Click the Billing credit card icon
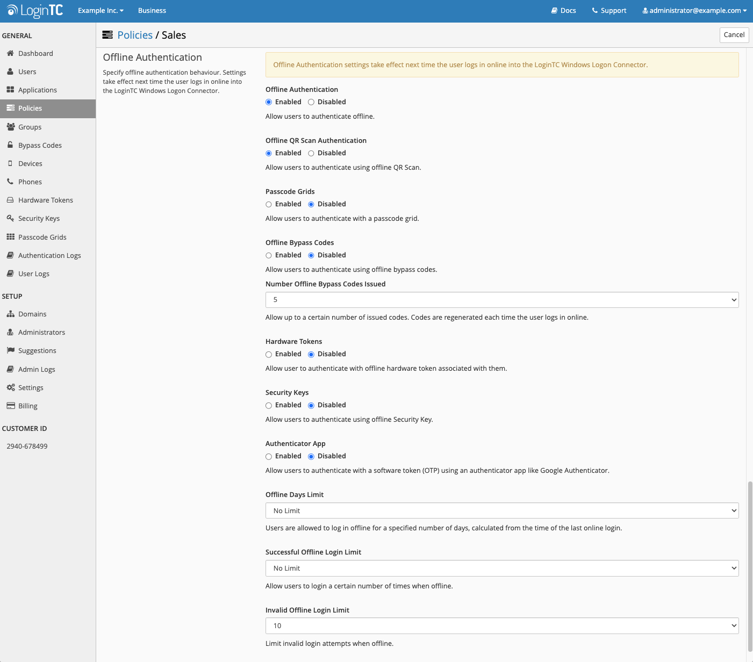The height and width of the screenshot is (662, 753). pos(10,406)
